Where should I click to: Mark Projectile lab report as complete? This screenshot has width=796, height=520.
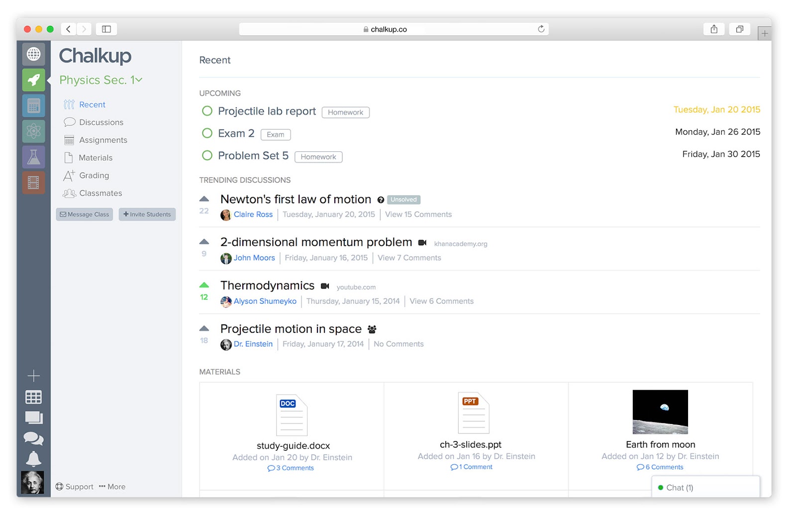[207, 111]
